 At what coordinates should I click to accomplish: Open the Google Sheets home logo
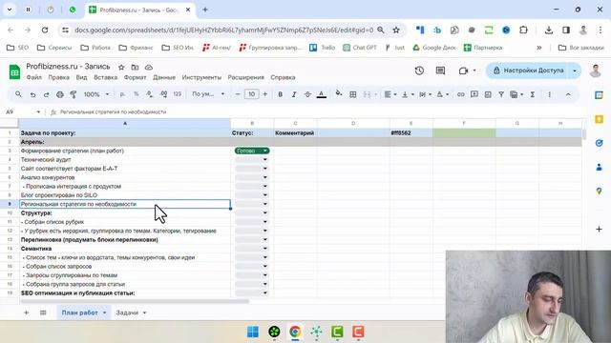[x=14, y=72]
